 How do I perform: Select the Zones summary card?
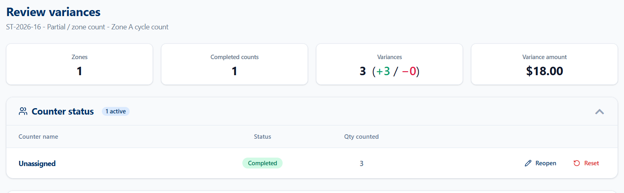(80, 64)
